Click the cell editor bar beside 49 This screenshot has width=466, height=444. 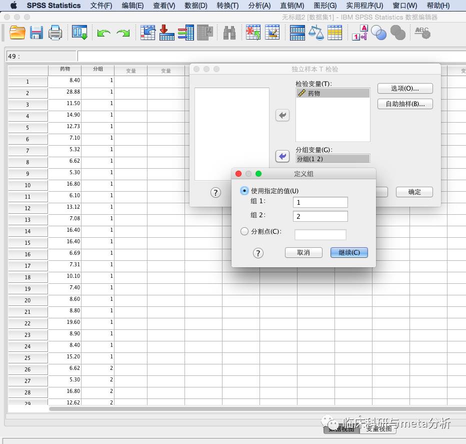click(x=271, y=56)
